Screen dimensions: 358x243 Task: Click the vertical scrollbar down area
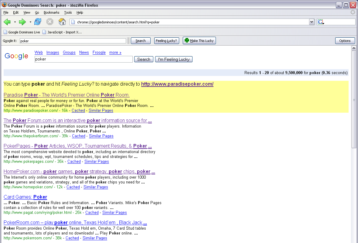[x=354, y=194]
